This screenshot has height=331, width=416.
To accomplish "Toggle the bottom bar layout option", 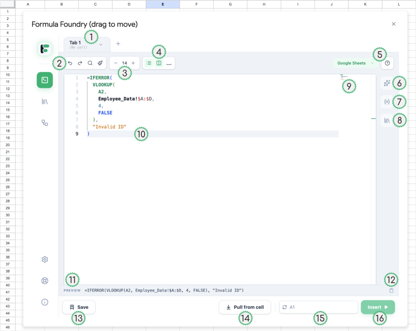I will click(x=169, y=63).
